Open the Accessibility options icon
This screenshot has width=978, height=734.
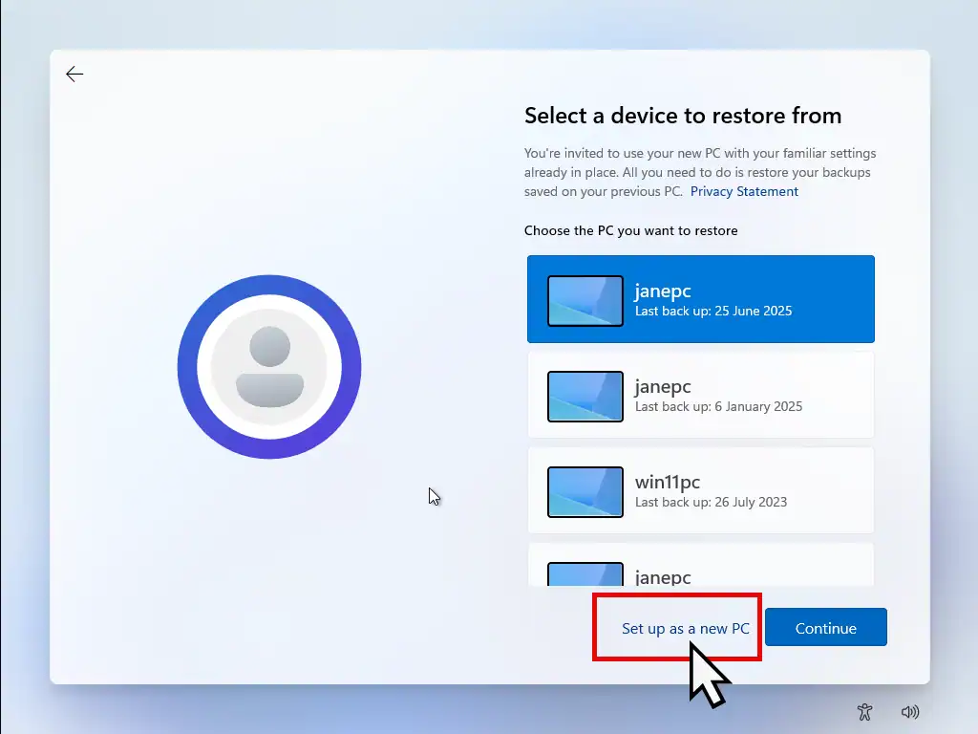point(864,712)
